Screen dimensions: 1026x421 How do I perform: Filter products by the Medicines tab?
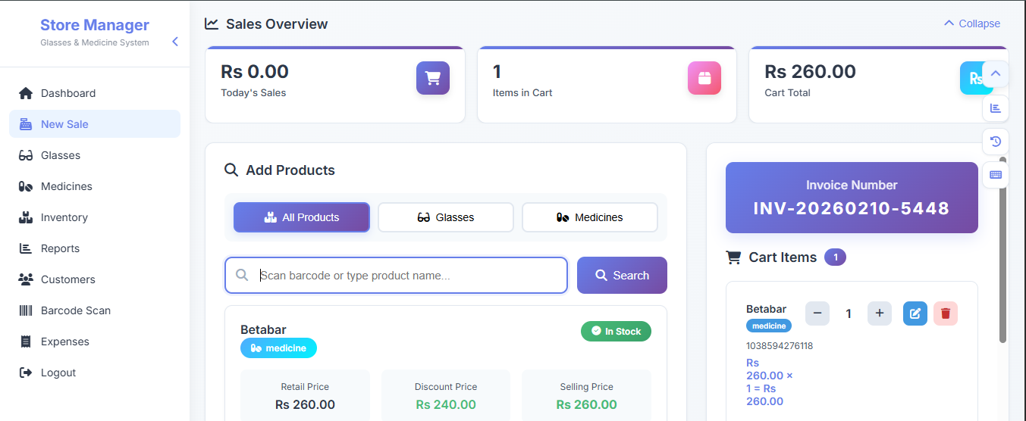(590, 217)
